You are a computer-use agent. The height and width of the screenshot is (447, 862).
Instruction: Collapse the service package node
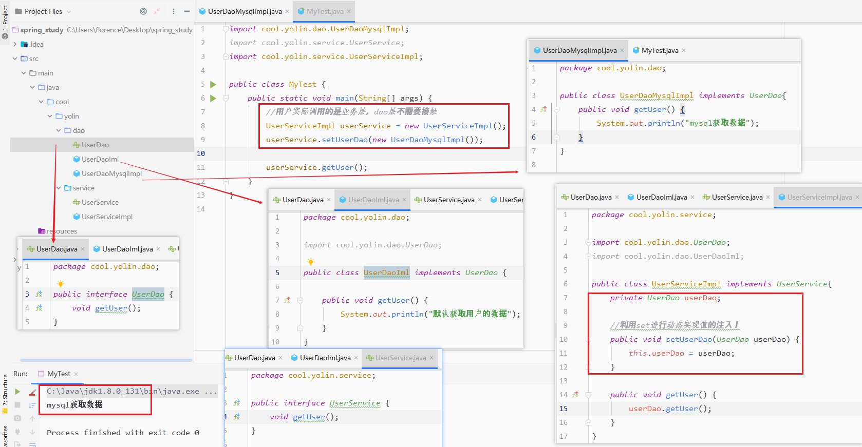tap(59, 188)
